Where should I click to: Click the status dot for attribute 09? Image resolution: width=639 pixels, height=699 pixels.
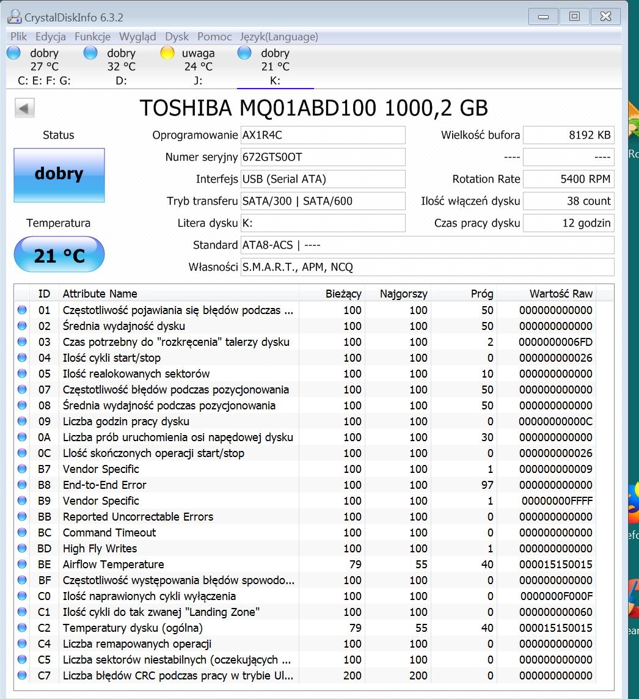pos(22,421)
